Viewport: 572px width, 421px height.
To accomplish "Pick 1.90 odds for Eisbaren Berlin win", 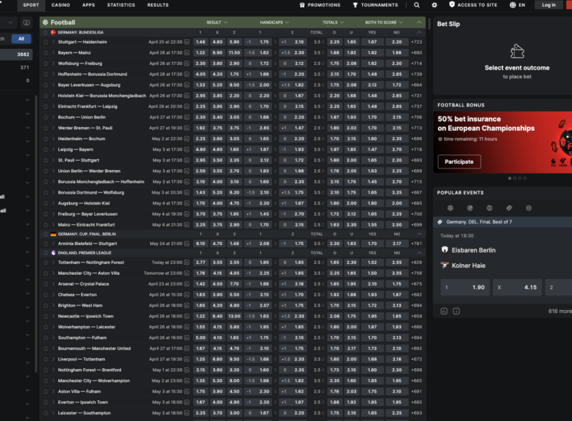I will (x=465, y=288).
